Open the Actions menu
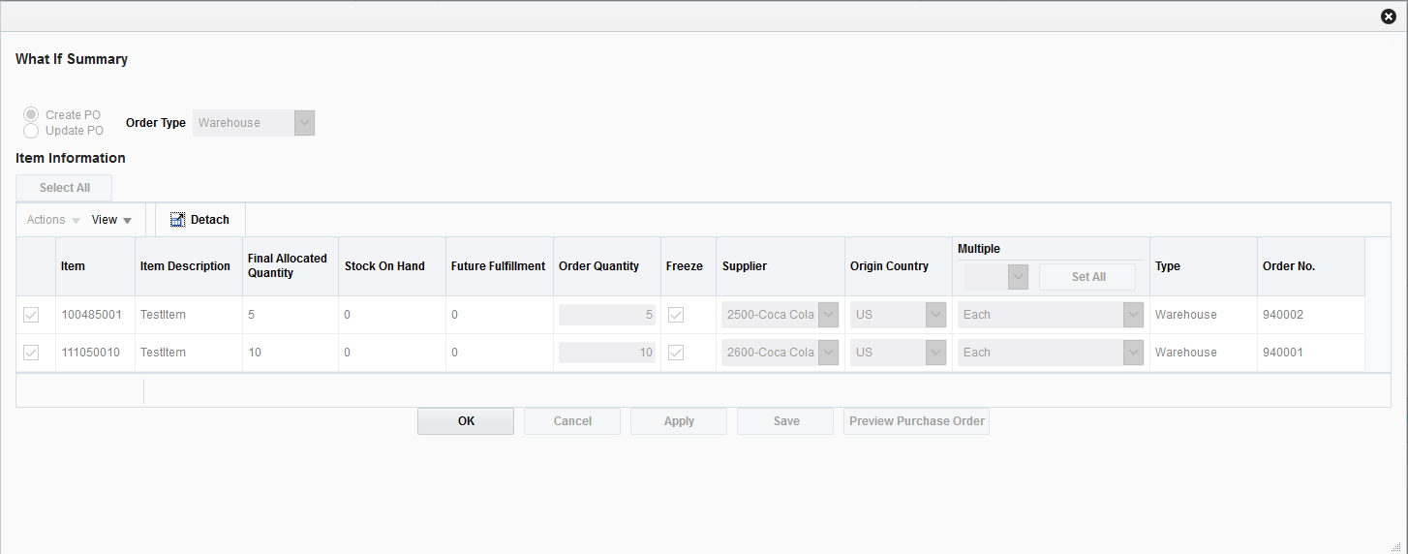Image resolution: width=1408 pixels, height=554 pixels. pos(53,220)
